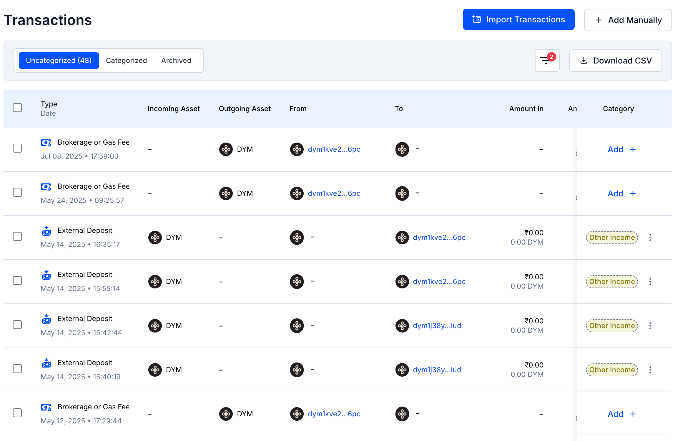The height and width of the screenshot is (441, 675).
Task: Click the download icon on Download CSV button
Action: pos(584,61)
